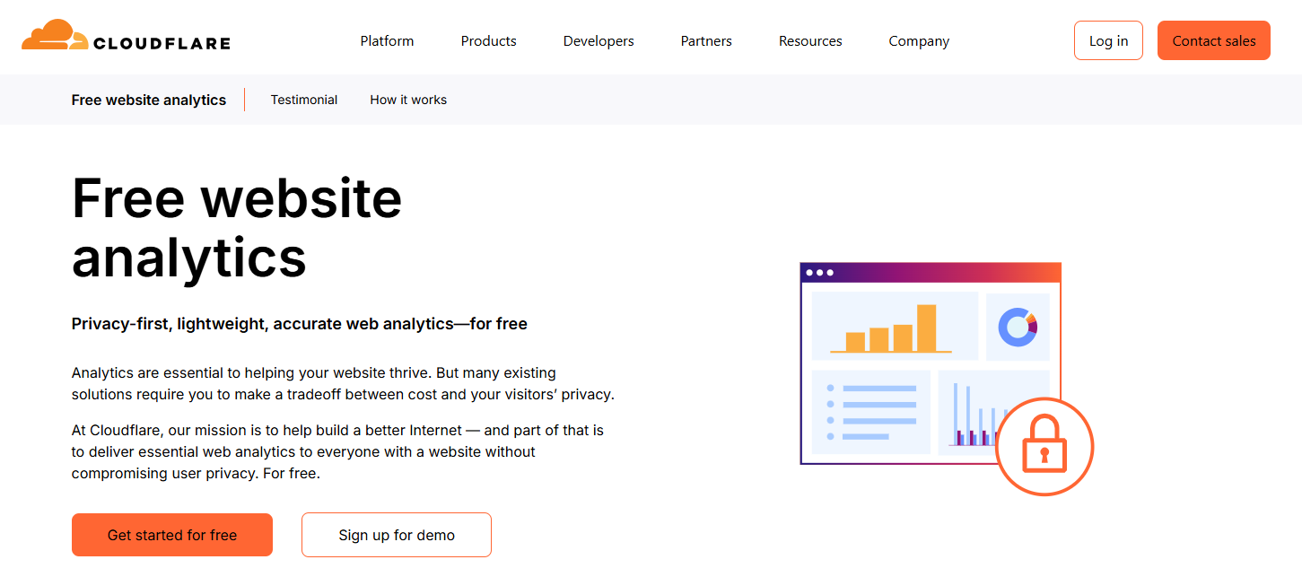Click the "Privacy-first, lightweight, accurate web analytics" subheading
The width and height of the screenshot is (1302, 577).
[x=300, y=324]
